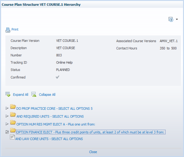Click the Course Plan Version label
The image size is (184, 157).
pos(25,41)
